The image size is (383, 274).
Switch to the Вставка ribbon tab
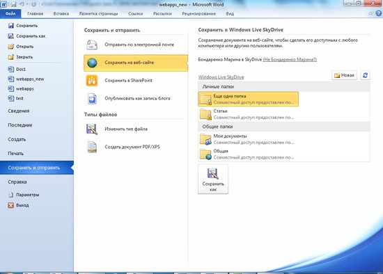point(61,14)
